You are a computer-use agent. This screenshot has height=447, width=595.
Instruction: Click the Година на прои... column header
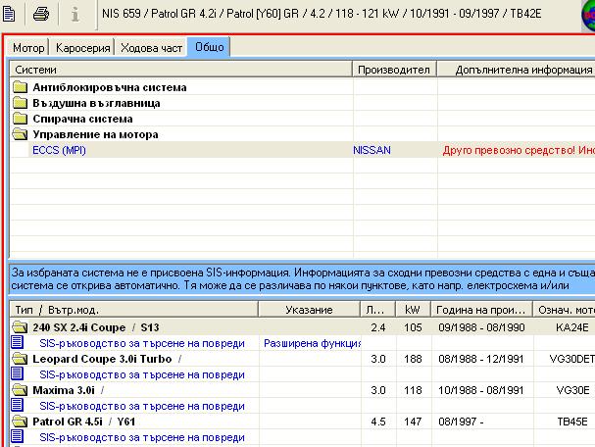tap(481, 310)
